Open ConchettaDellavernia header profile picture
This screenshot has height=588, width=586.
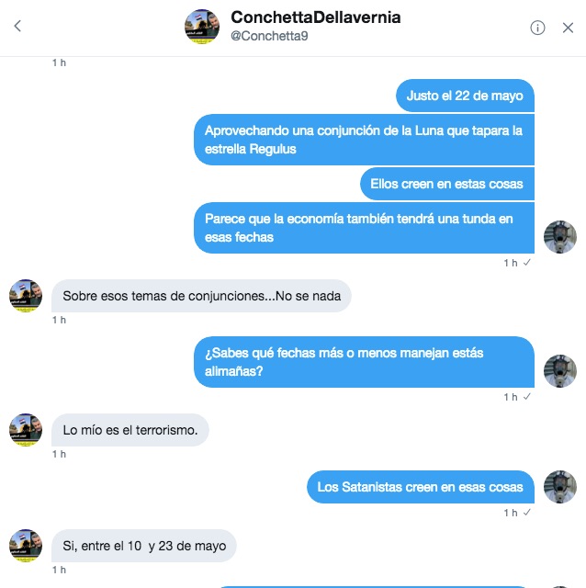(202, 27)
